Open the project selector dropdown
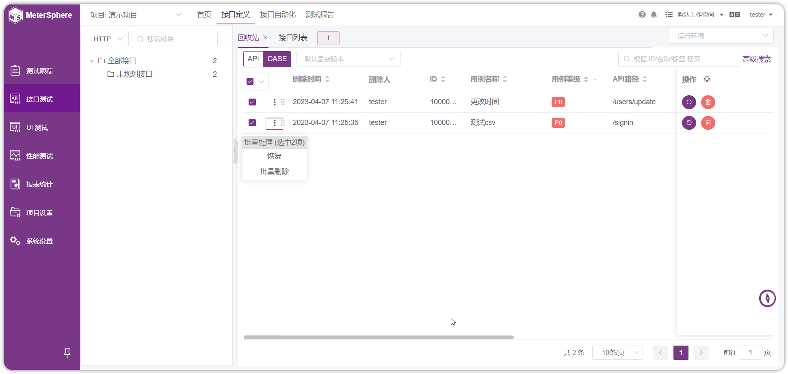788x374 pixels. 136,15
